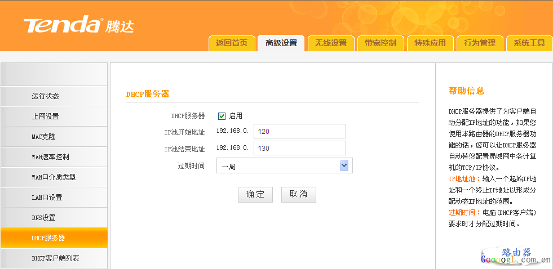This screenshot has height=269, width=553.
Task: Open the 特殊应用 tab
Action: 430,43
